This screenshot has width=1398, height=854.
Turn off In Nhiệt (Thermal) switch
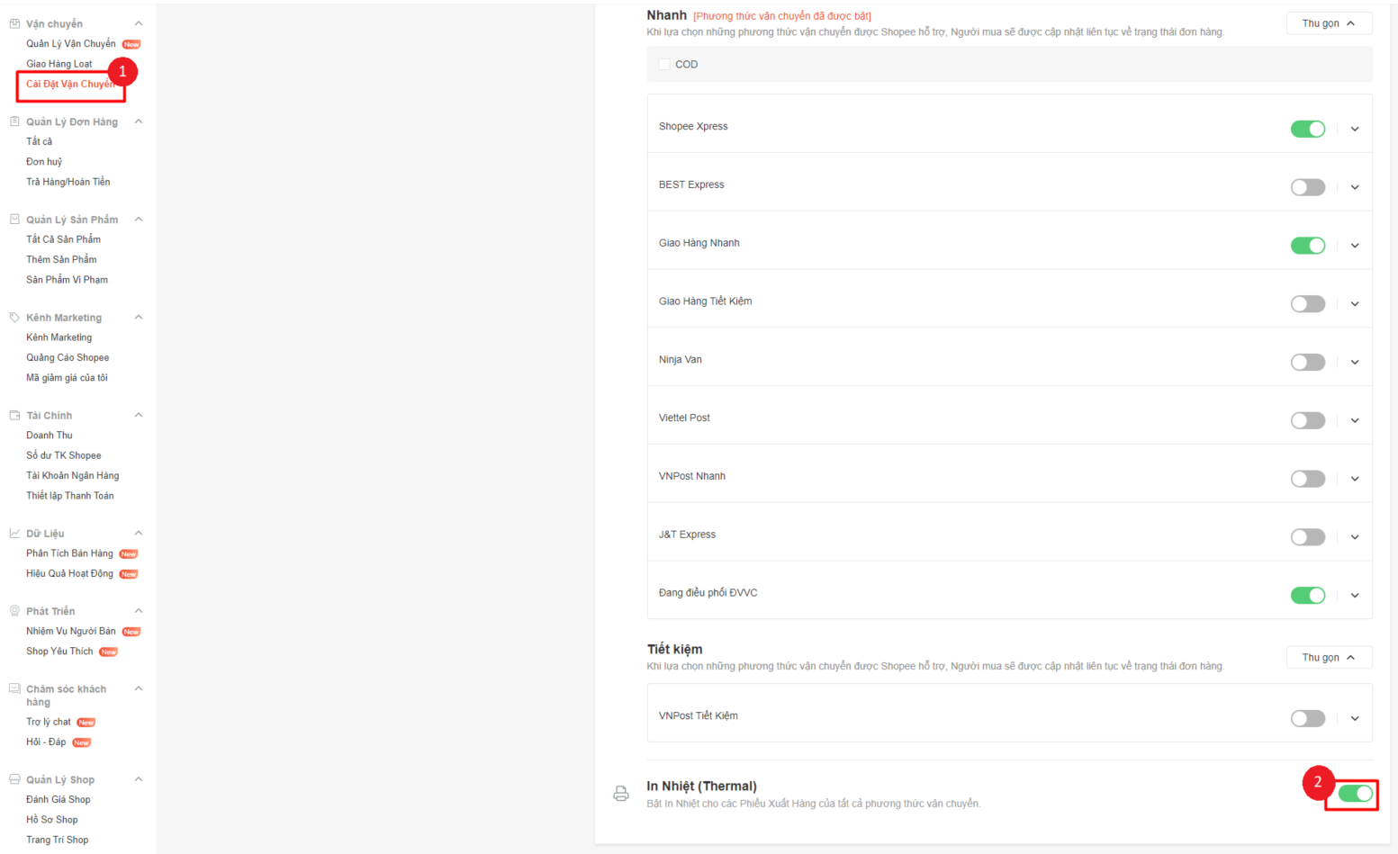pyautogui.click(x=1354, y=794)
